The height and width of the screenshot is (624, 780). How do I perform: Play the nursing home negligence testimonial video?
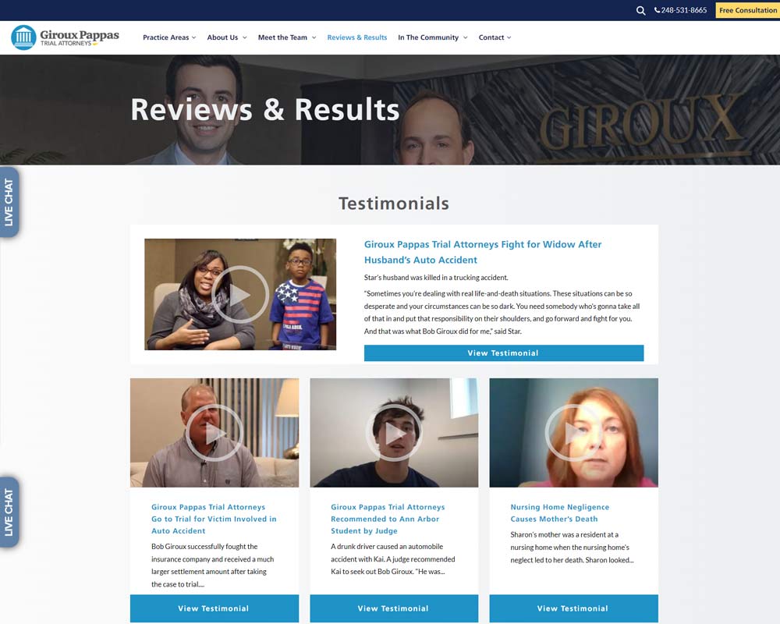click(573, 433)
